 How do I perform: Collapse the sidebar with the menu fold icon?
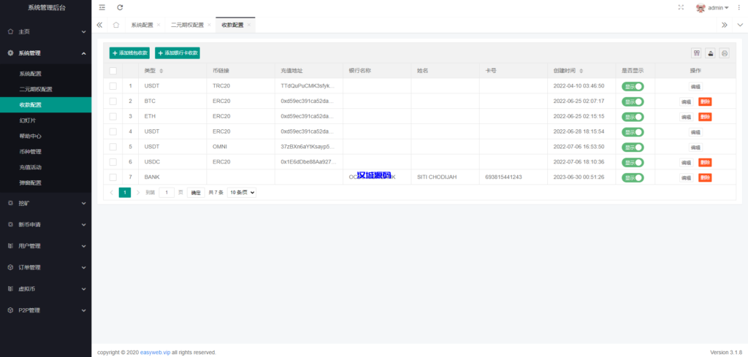pyautogui.click(x=102, y=7)
